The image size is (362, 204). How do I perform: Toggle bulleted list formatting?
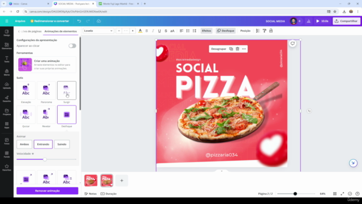pyautogui.click(x=188, y=31)
